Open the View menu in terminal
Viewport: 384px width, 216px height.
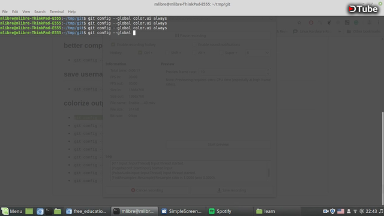(x=26, y=11)
